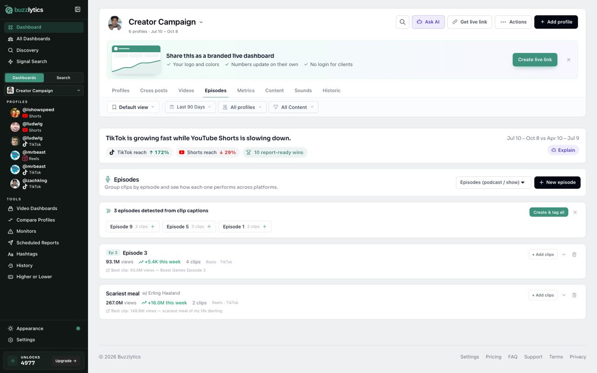Click Create & tag all button
Viewport: 597px width, 373px height.
coord(548,212)
